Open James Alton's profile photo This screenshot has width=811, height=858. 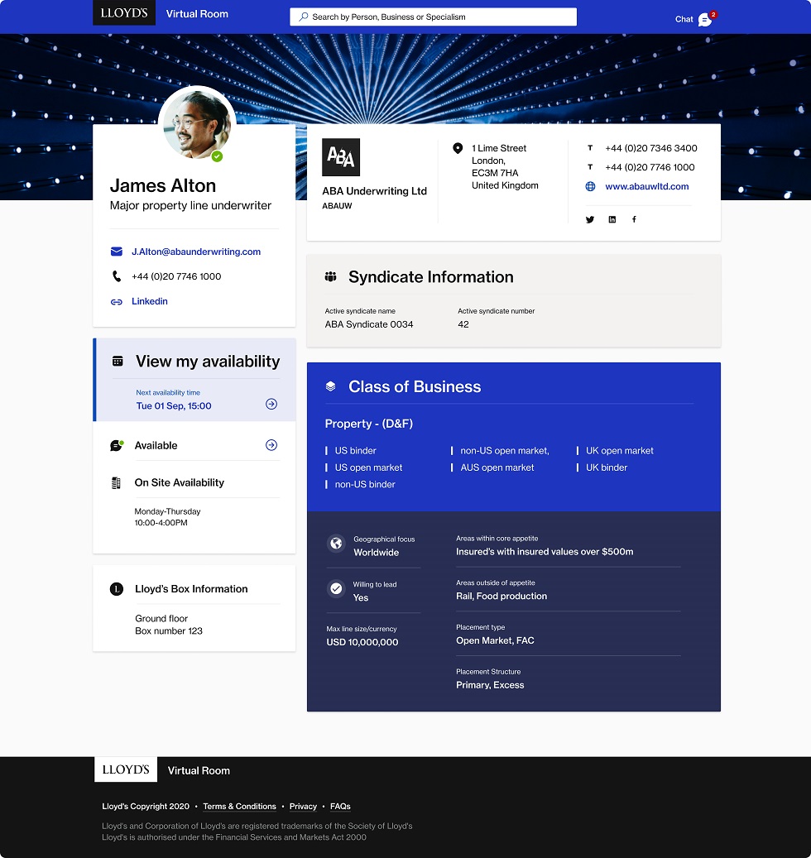198,125
